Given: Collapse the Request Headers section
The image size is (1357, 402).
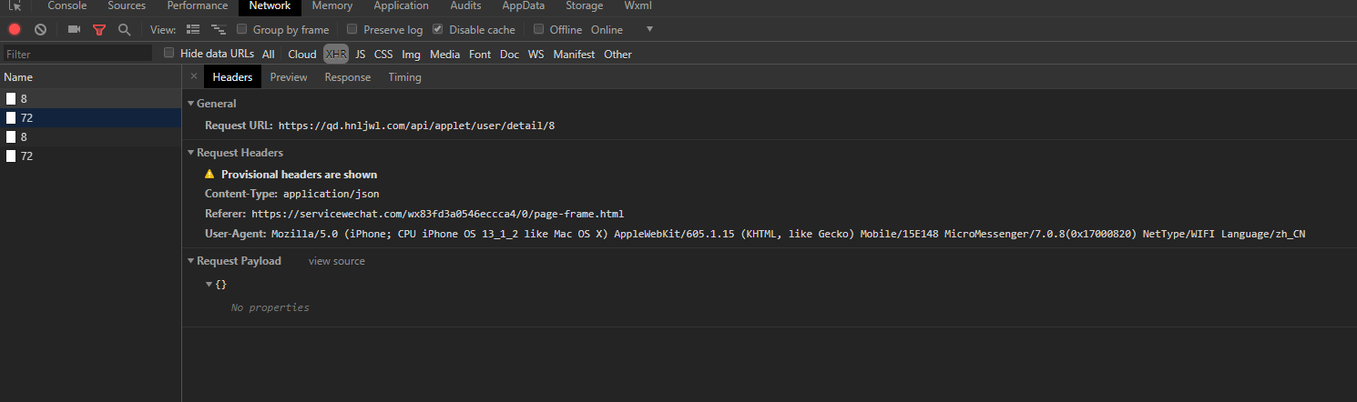Looking at the screenshot, I should tap(190, 153).
